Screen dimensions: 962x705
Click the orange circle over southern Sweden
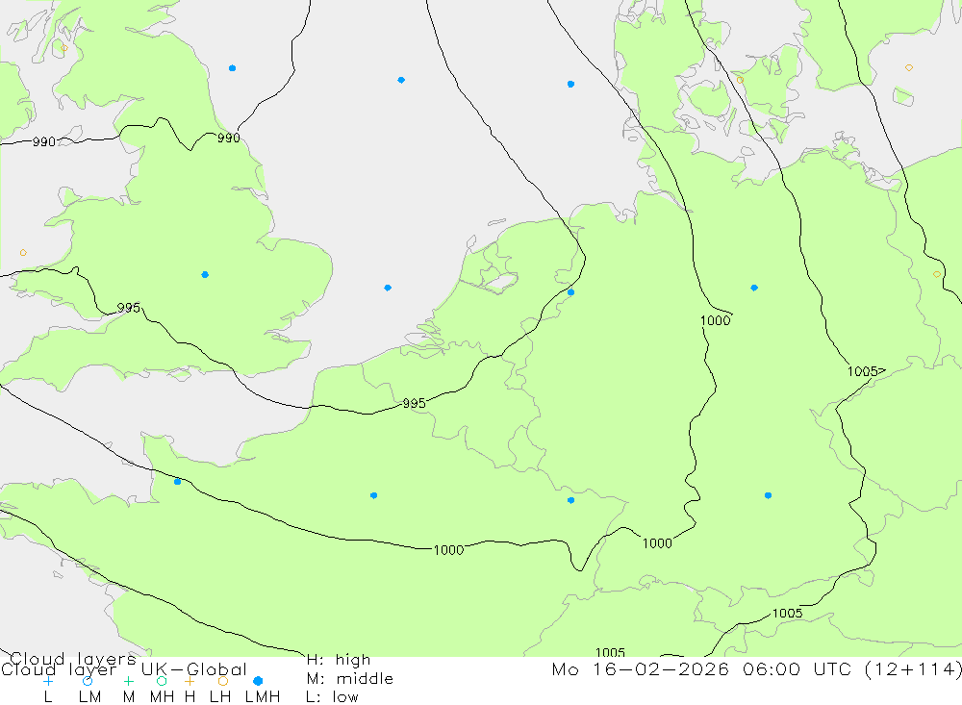[x=909, y=68]
